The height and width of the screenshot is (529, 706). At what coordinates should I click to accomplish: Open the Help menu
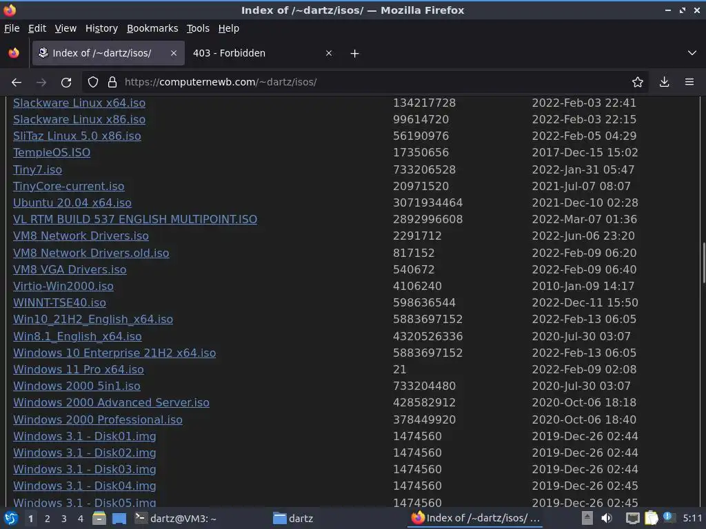click(x=229, y=28)
